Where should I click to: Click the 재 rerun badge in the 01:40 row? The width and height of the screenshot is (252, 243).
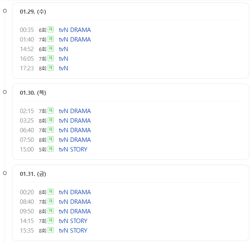(x=50, y=39)
